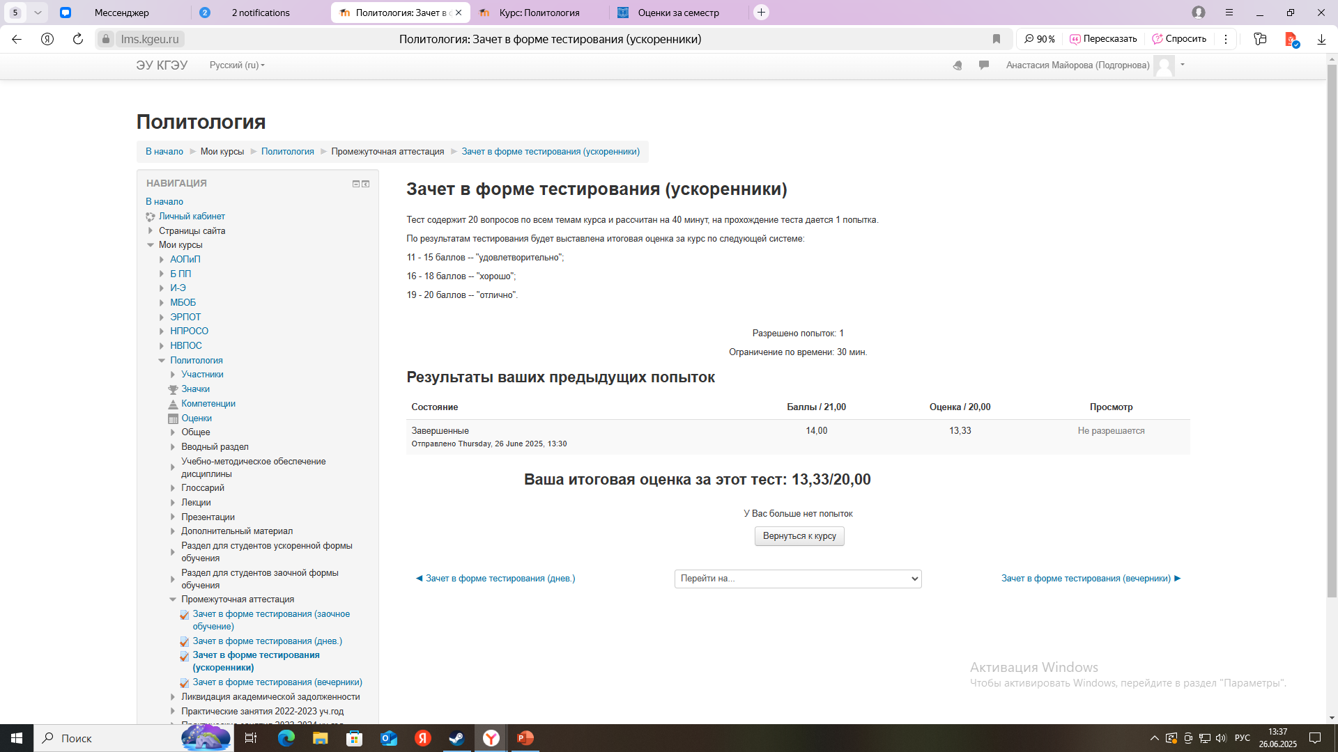Viewport: 1338px width, 752px height.
Task: Open browser profile account icon
Action: pos(1199,13)
